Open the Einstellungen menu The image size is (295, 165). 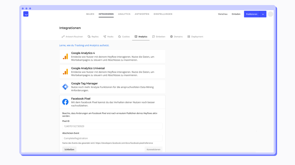click(163, 14)
